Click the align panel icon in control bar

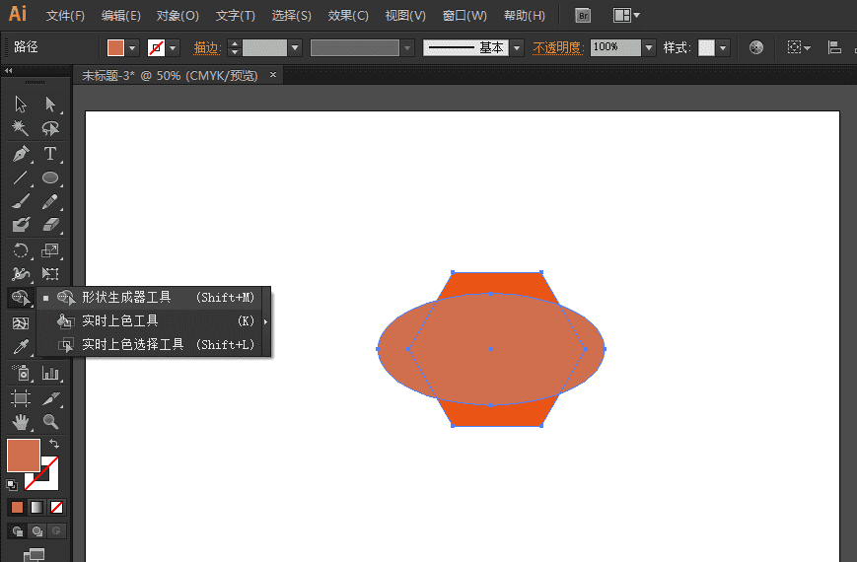point(834,47)
